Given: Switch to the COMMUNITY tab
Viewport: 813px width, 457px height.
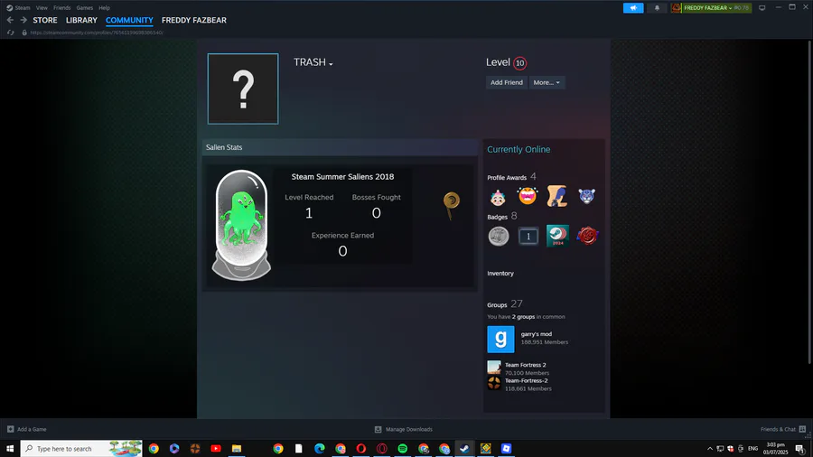Looking at the screenshot, I should tap(129, 20).
